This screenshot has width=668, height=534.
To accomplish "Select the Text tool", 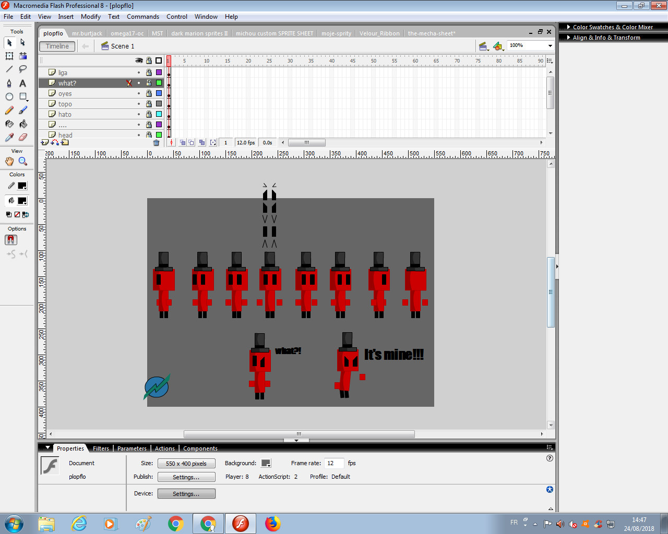I will [23, 83].
